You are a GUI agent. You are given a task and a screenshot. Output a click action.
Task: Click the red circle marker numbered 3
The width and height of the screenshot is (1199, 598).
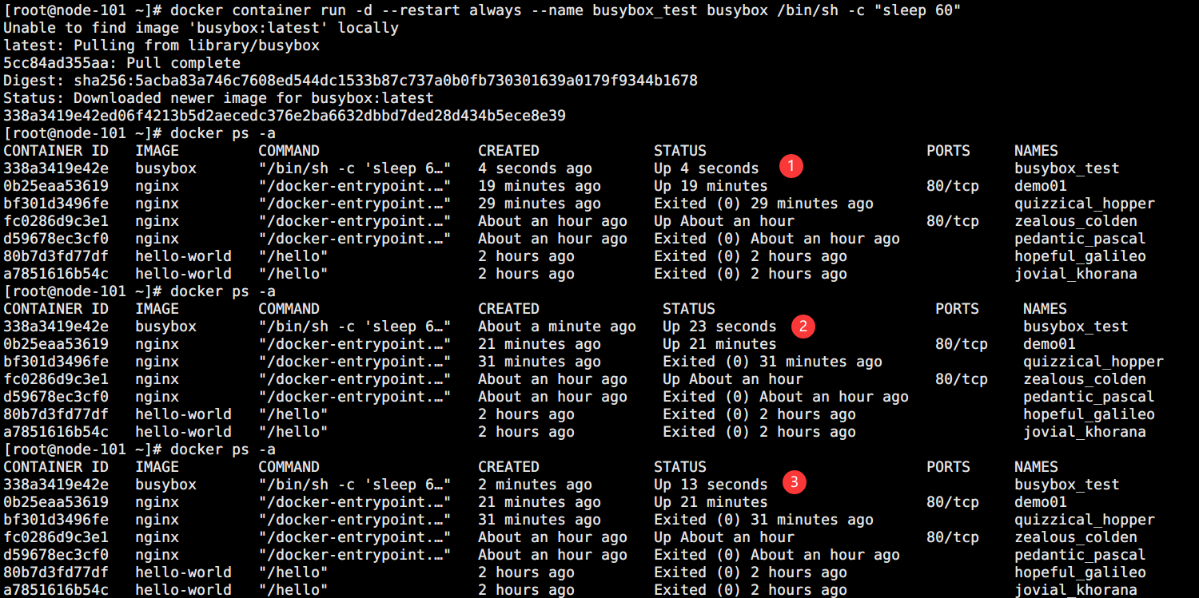tap(793, 481)
